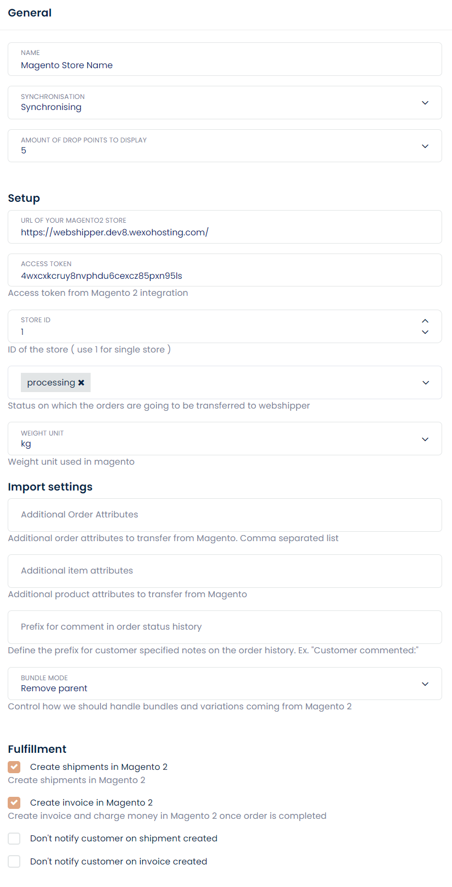The height and width of the screenshot is (887, 452).
Task: Focus the Access Token field
Action: coord(220,276)
